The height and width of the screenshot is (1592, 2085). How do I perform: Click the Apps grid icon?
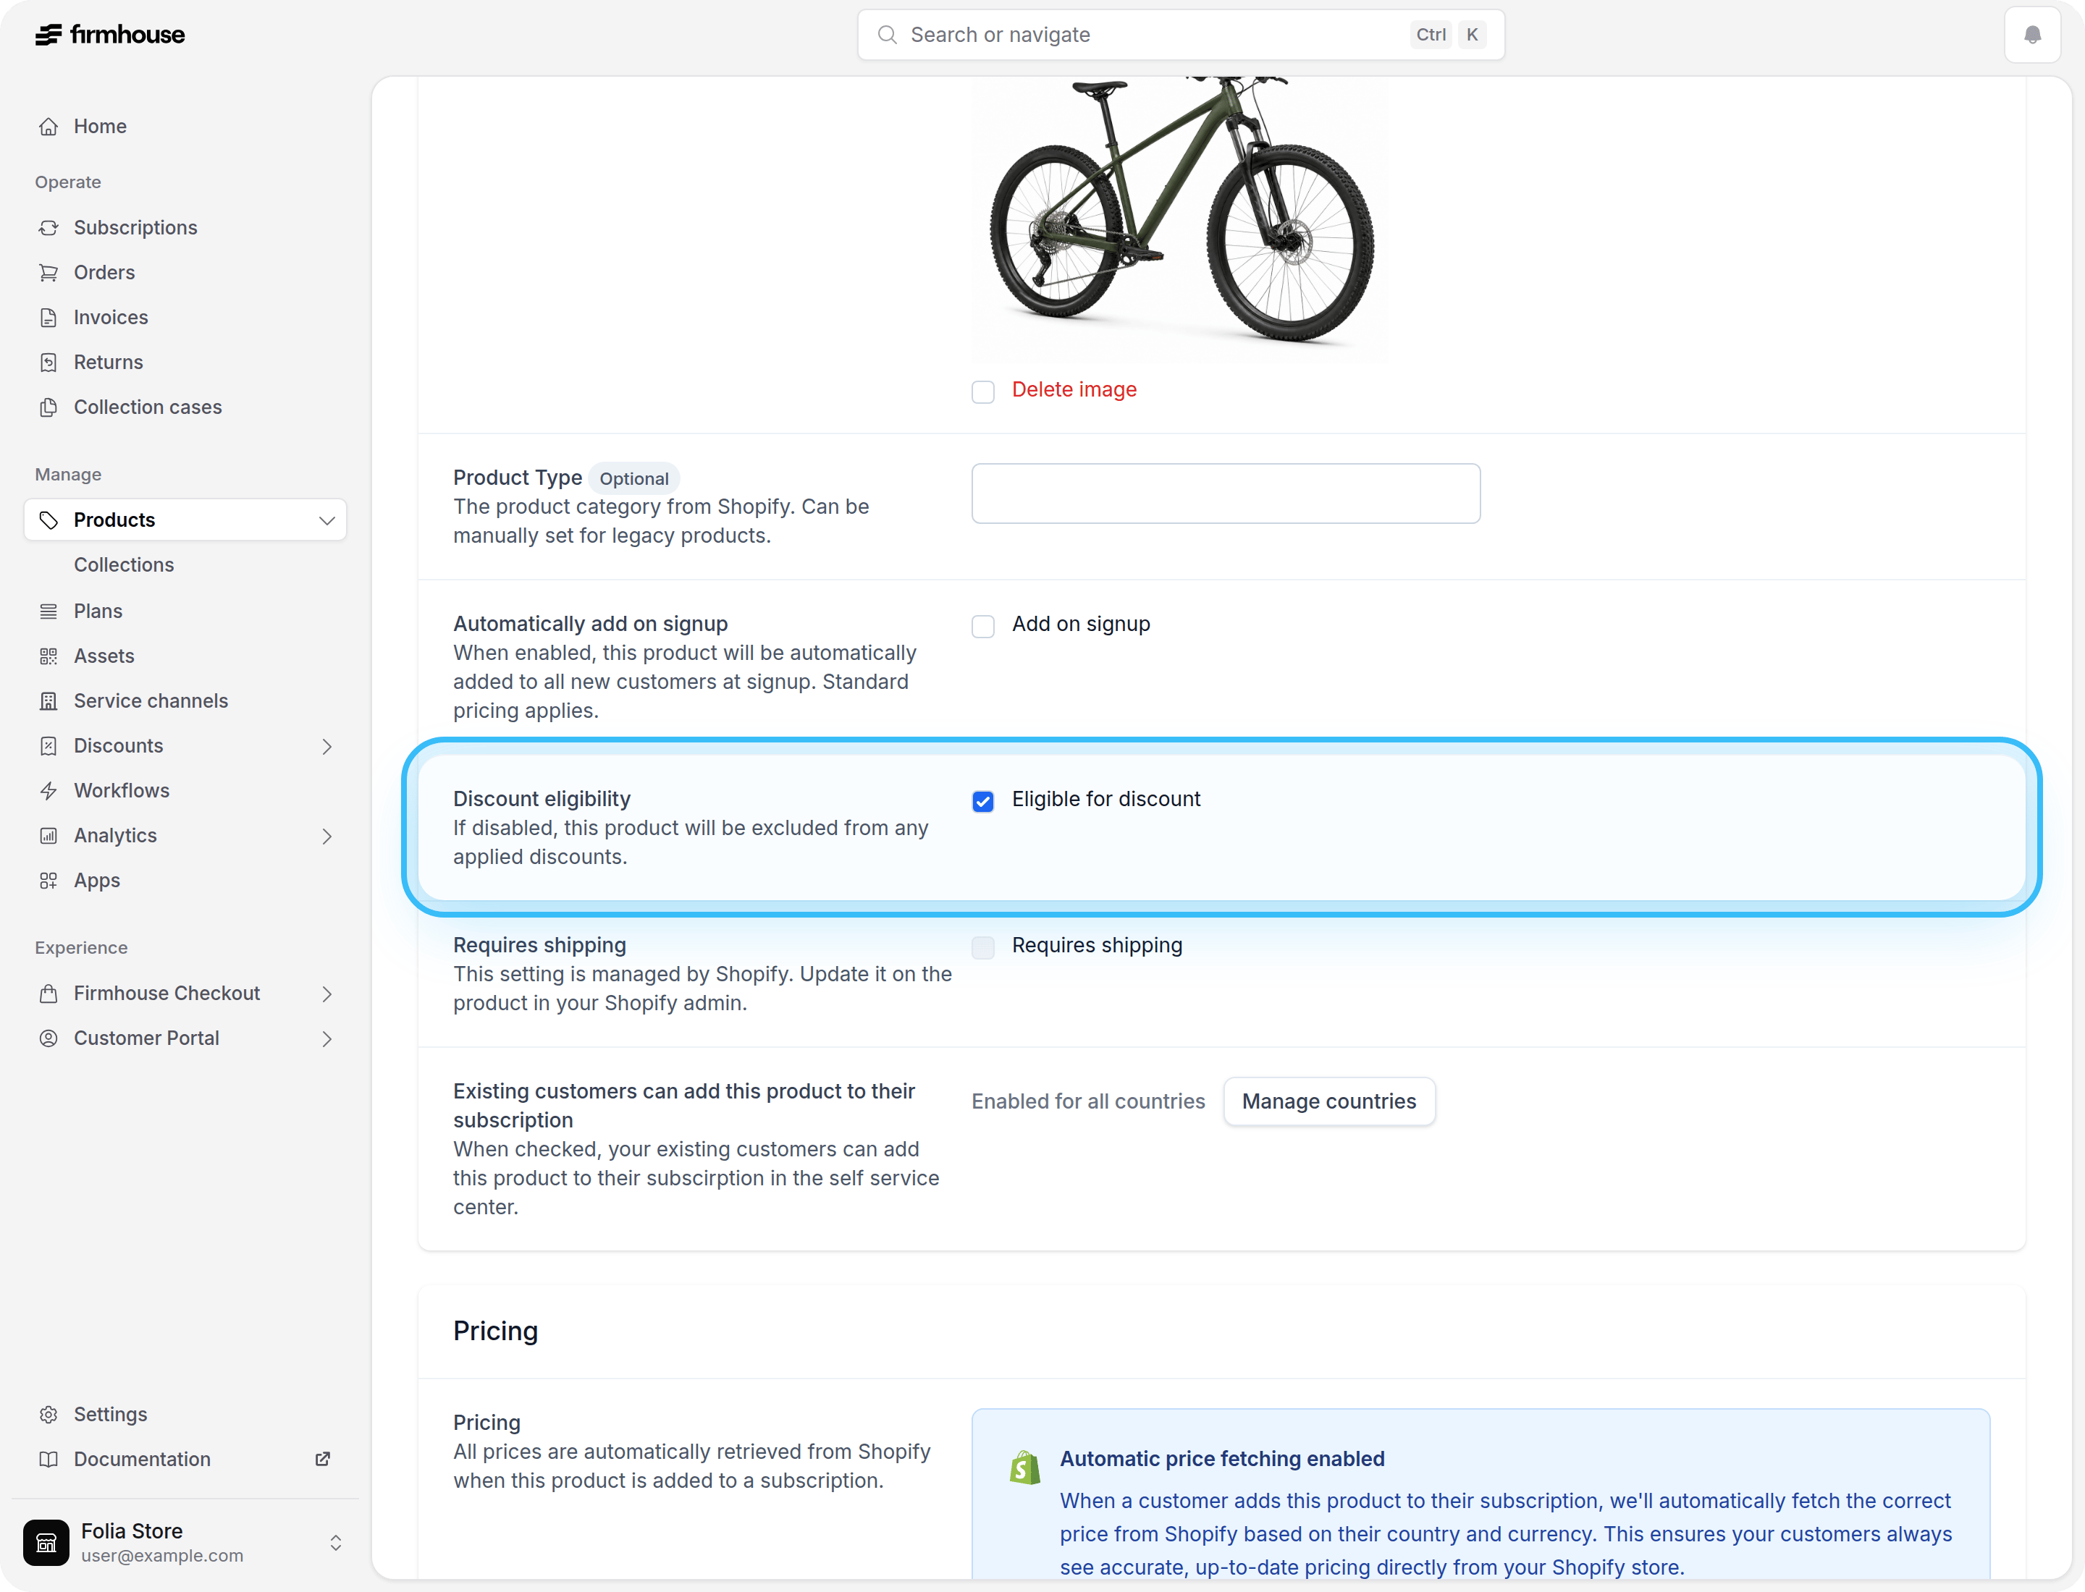pyautogui.click(x=49, y=881)
